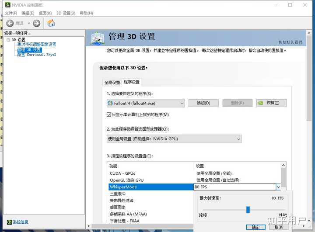Open Fallout 4 program dropdown
This screenshot has height=232, width=315.
pos(146,103)
